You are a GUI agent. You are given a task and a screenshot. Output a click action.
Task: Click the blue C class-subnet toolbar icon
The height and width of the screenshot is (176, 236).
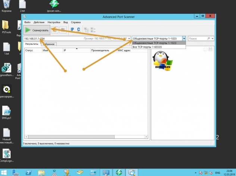(x=78, y=30)
